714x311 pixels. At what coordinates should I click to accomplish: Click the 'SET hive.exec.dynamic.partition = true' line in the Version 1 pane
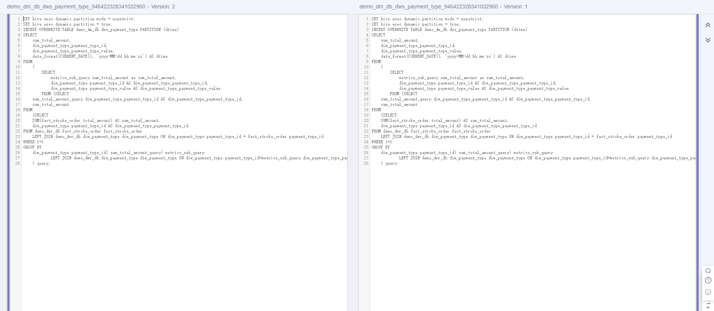pos(416,24)
